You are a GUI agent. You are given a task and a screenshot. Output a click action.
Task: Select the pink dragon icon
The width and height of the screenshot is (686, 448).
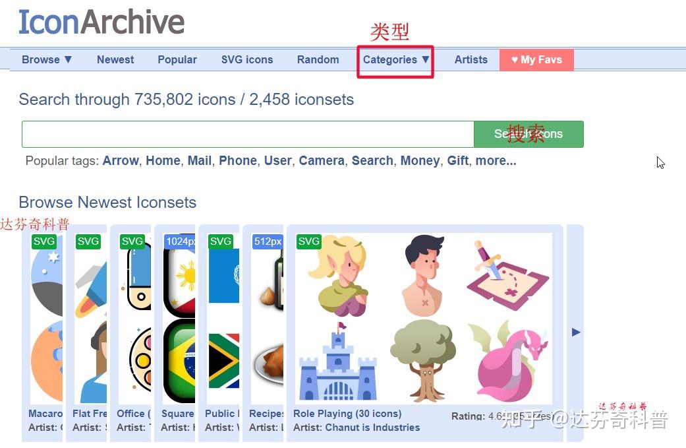508,360
